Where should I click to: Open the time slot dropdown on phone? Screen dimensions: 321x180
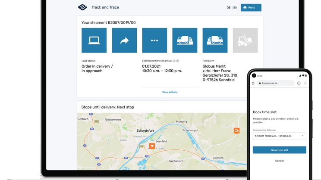tap(279, 136)
